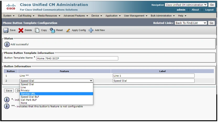Select Call Park BLF option
This screenshot has width=218, height=122.
coord(56,100)
